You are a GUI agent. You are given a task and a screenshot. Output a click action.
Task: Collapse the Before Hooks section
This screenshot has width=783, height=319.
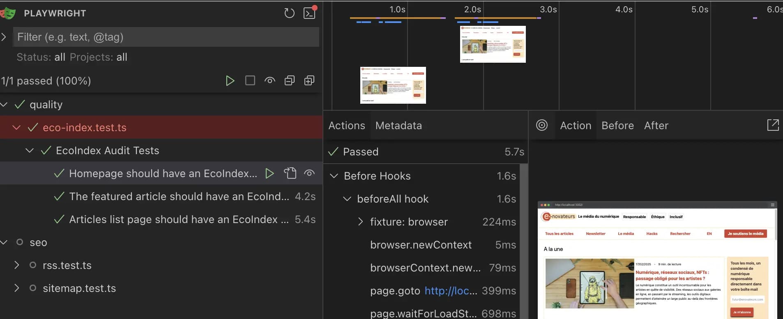(334, 176)
